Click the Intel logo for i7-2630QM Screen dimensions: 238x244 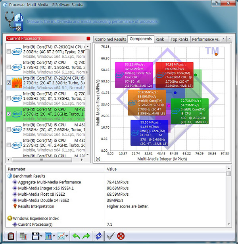pos(17,51)
